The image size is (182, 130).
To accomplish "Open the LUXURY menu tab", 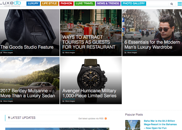I will tap(33, 3).
